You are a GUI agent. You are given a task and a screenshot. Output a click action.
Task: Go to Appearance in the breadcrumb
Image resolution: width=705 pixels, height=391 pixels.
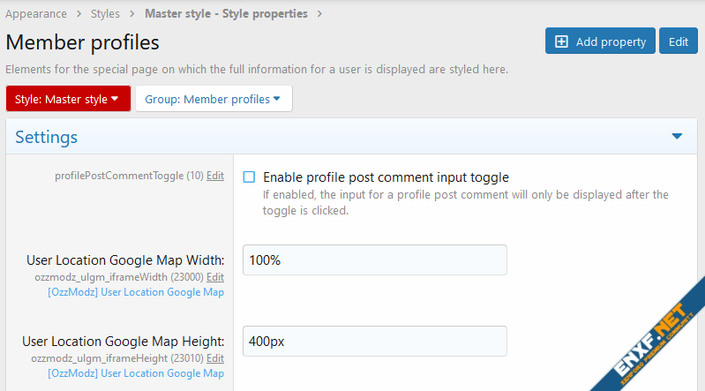[x=36, y=13]
